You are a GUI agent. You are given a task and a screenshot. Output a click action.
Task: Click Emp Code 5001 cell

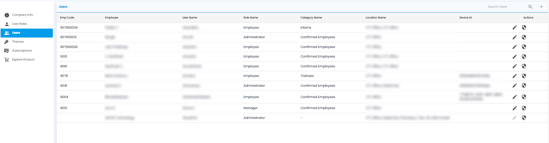pyautogui.click(x=64, y=56)
